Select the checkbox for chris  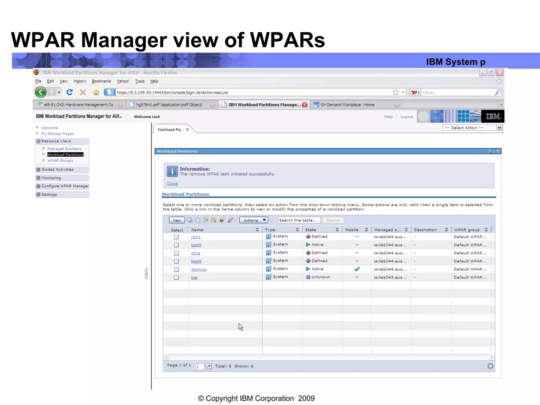point(176,253)
